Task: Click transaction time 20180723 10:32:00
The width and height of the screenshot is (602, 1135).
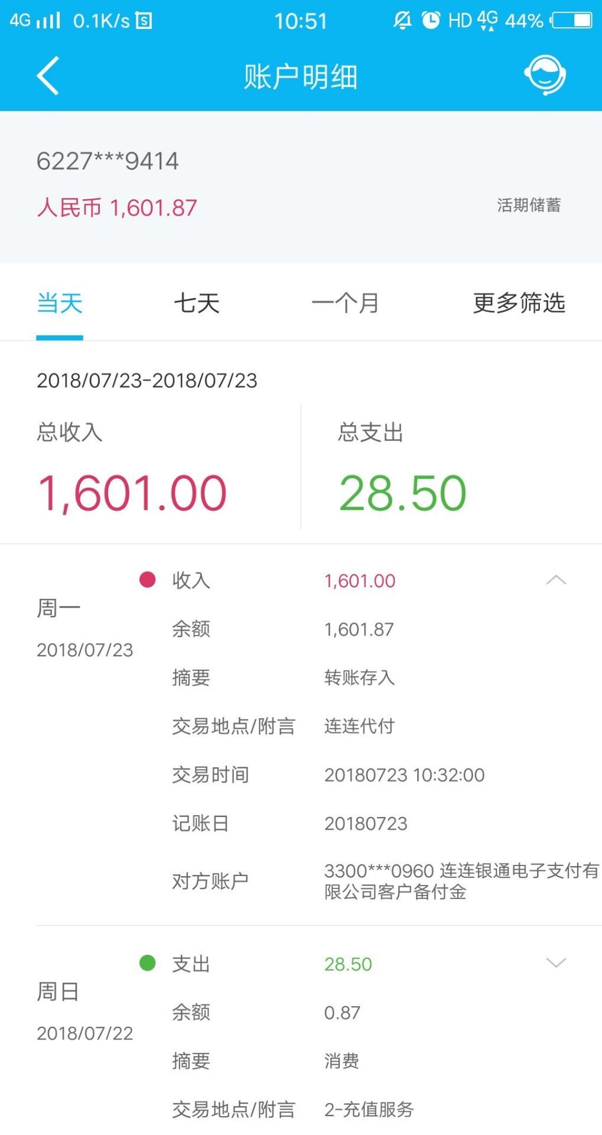Action: click(405, 774)
